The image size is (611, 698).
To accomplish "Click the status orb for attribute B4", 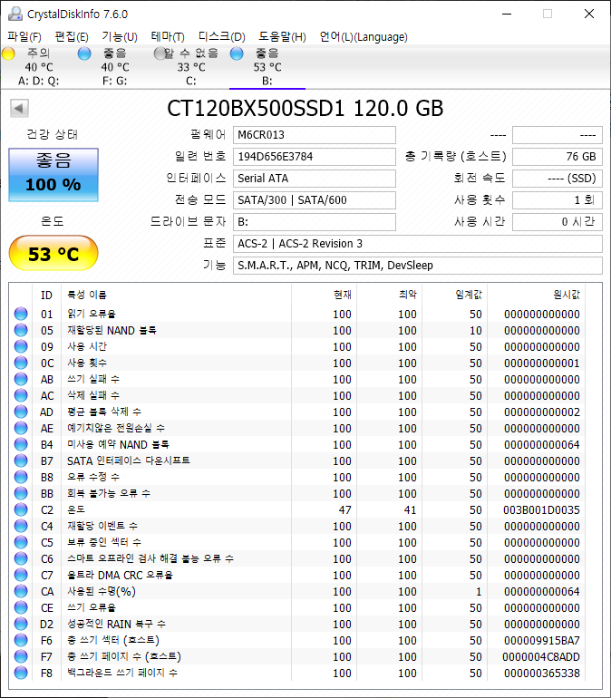I will click(21, 444).
